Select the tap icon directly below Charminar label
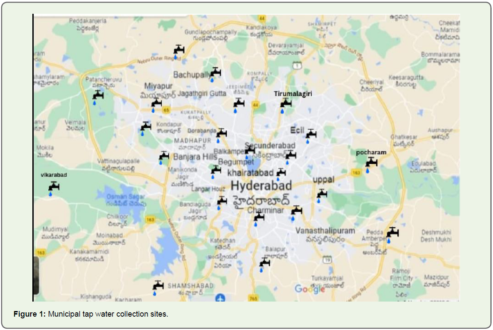The image size is (493, 330). [258, 218]
